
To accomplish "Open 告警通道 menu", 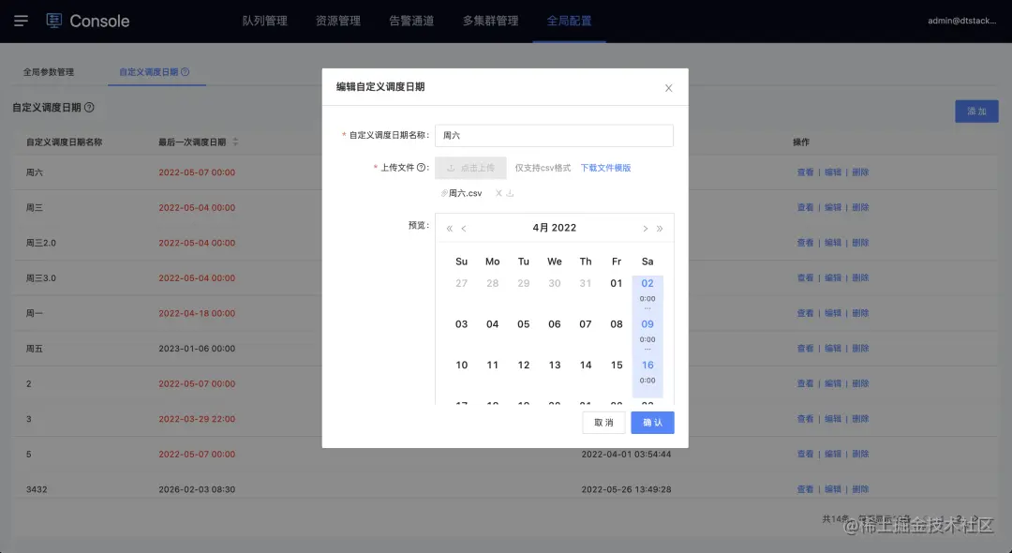I will (411, 21).
